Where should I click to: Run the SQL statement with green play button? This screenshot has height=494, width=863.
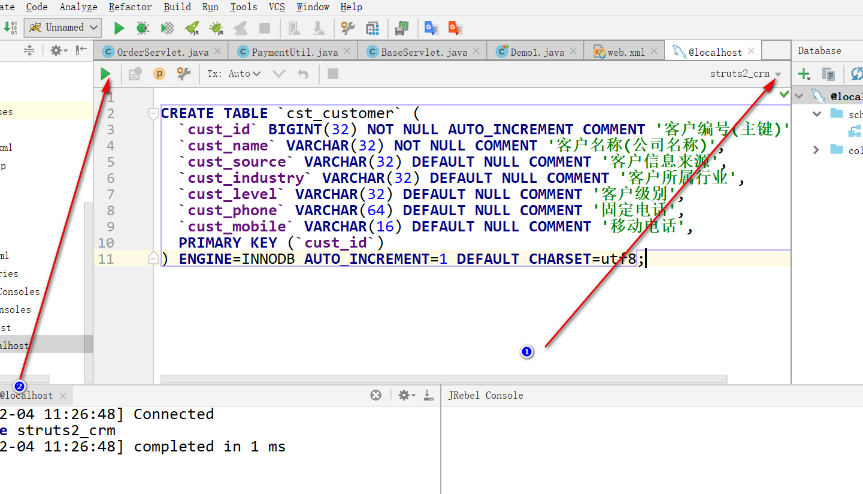[x=106, y=74]
